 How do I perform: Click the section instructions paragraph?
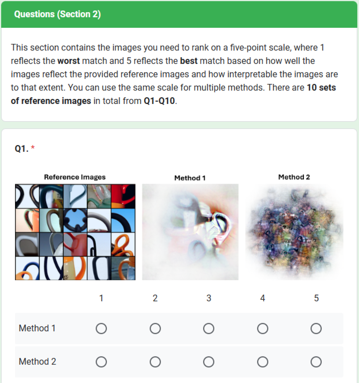[174, 74]
